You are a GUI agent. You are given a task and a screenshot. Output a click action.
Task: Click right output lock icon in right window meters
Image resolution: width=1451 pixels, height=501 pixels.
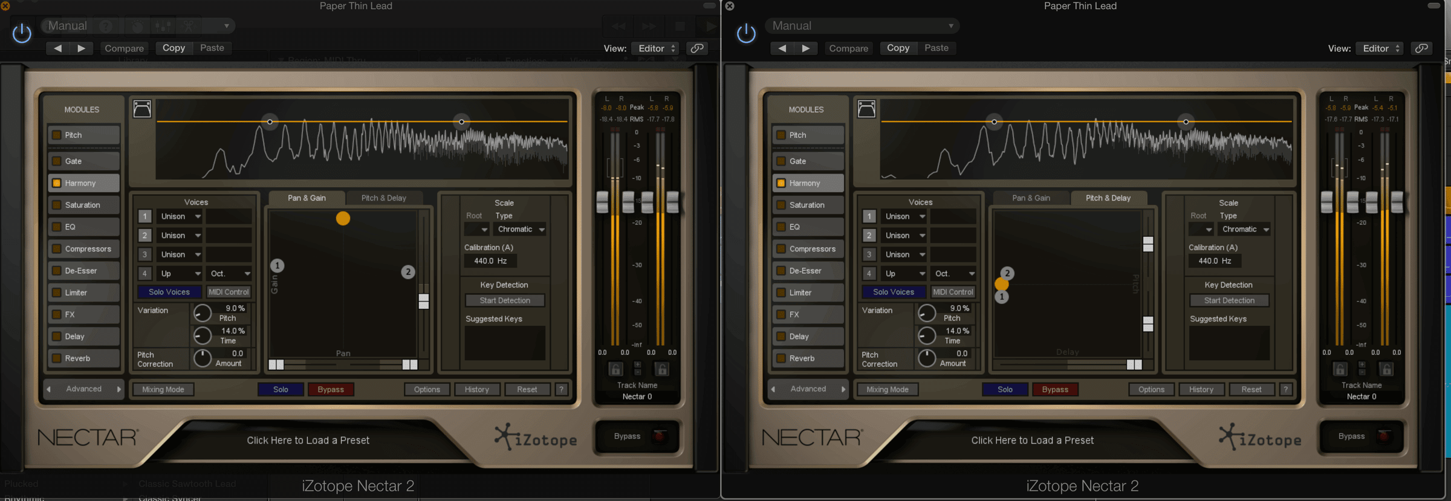pos(1386,369)
